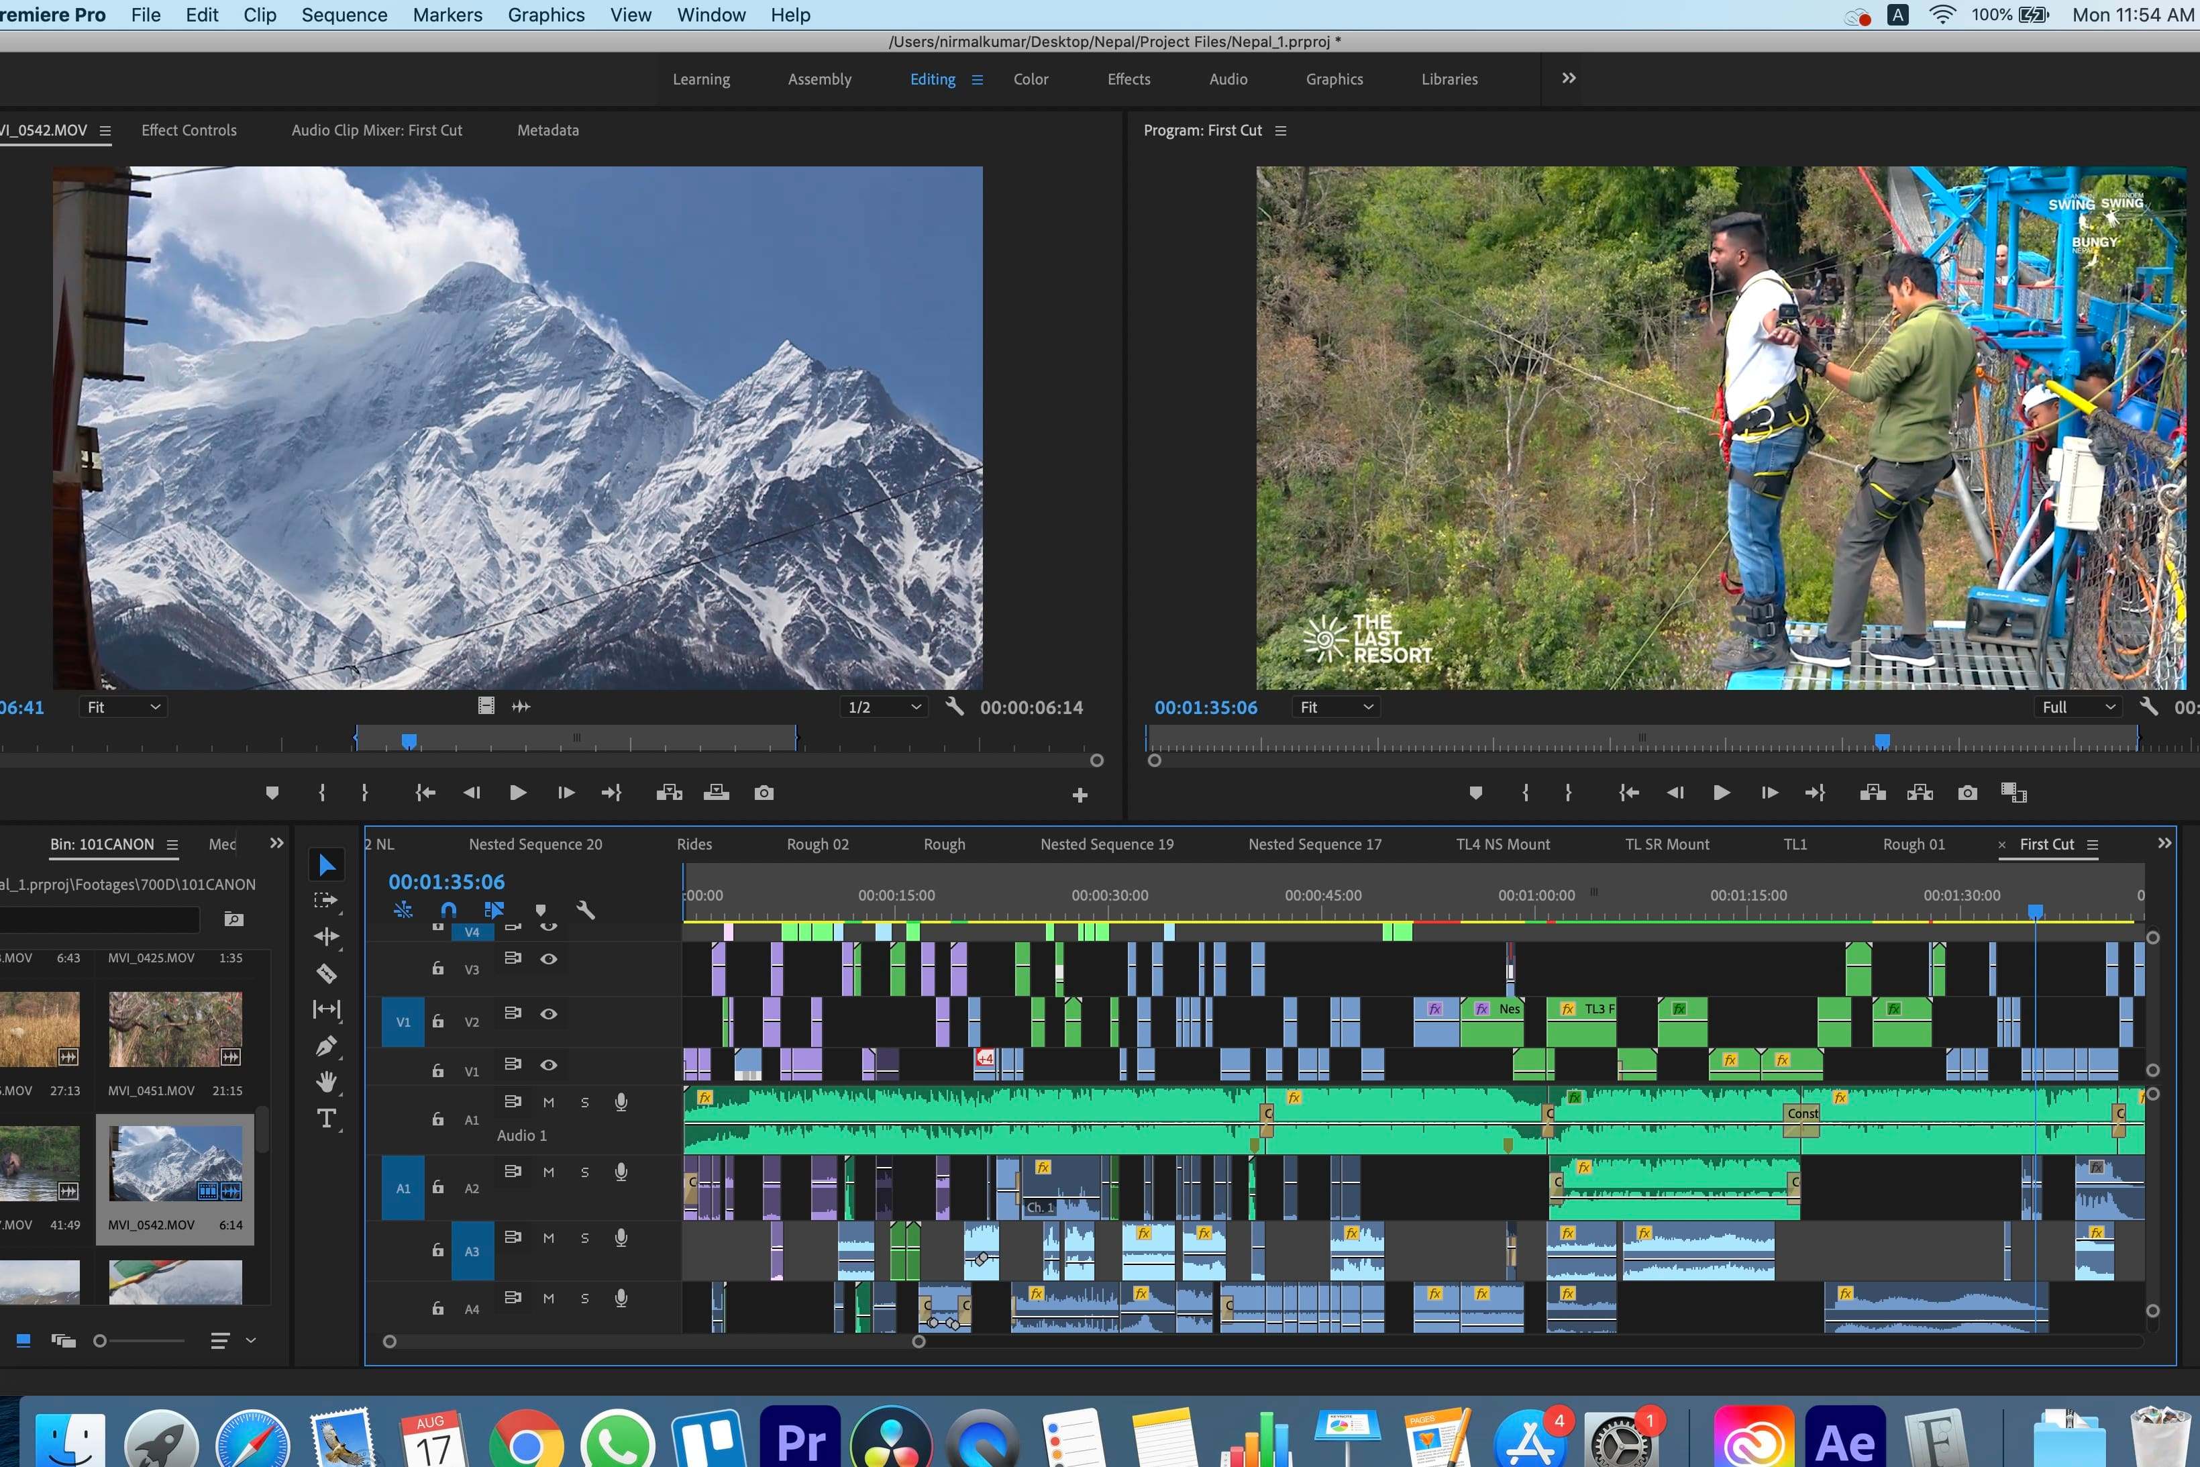2200x1467 pixels.
Task: Switch to Rough 02 sequence tab
Action: pos(817,844)
